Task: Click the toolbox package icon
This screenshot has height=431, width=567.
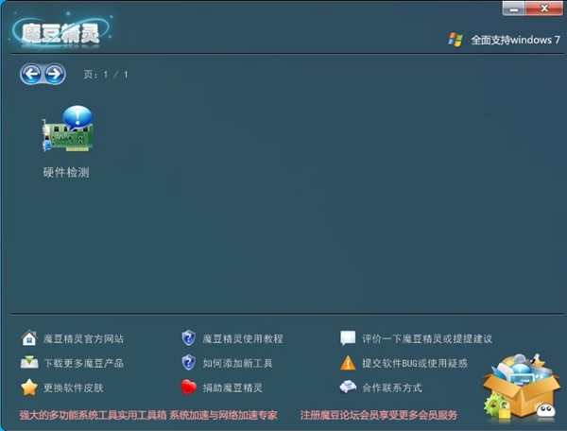Action: click(x=521, y=388)
